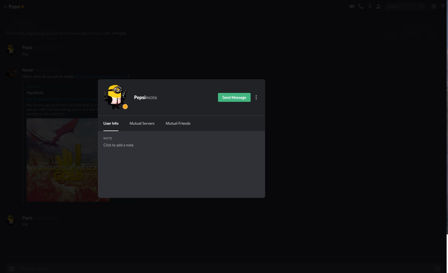This screenshot has width=448, height=273.
Task: Start a voice call with the phone icon
Action: (361, 6)
